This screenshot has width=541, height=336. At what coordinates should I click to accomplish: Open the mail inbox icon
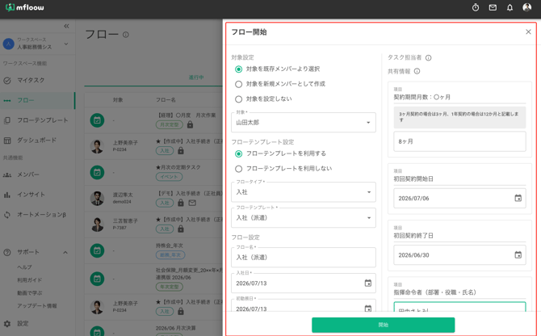(x=493, y=7)
